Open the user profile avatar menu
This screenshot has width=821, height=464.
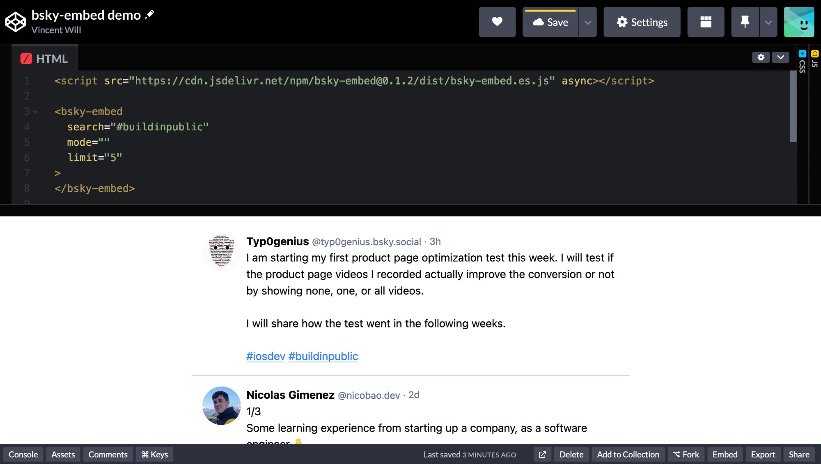[x=799, y=22]
